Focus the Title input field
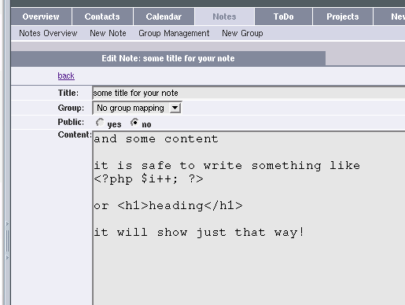Viewport: 405px width, 305px height. tap(249, 93)
